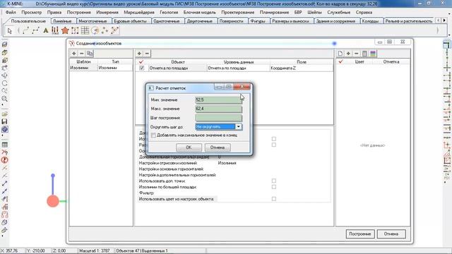Click the table icon in the left sidebar
The width and height of the screenshot is (452, 254).
(5, 145)
